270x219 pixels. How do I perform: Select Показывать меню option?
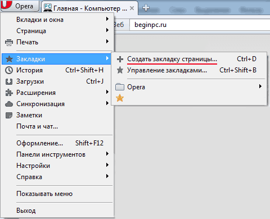coord(57,194)
